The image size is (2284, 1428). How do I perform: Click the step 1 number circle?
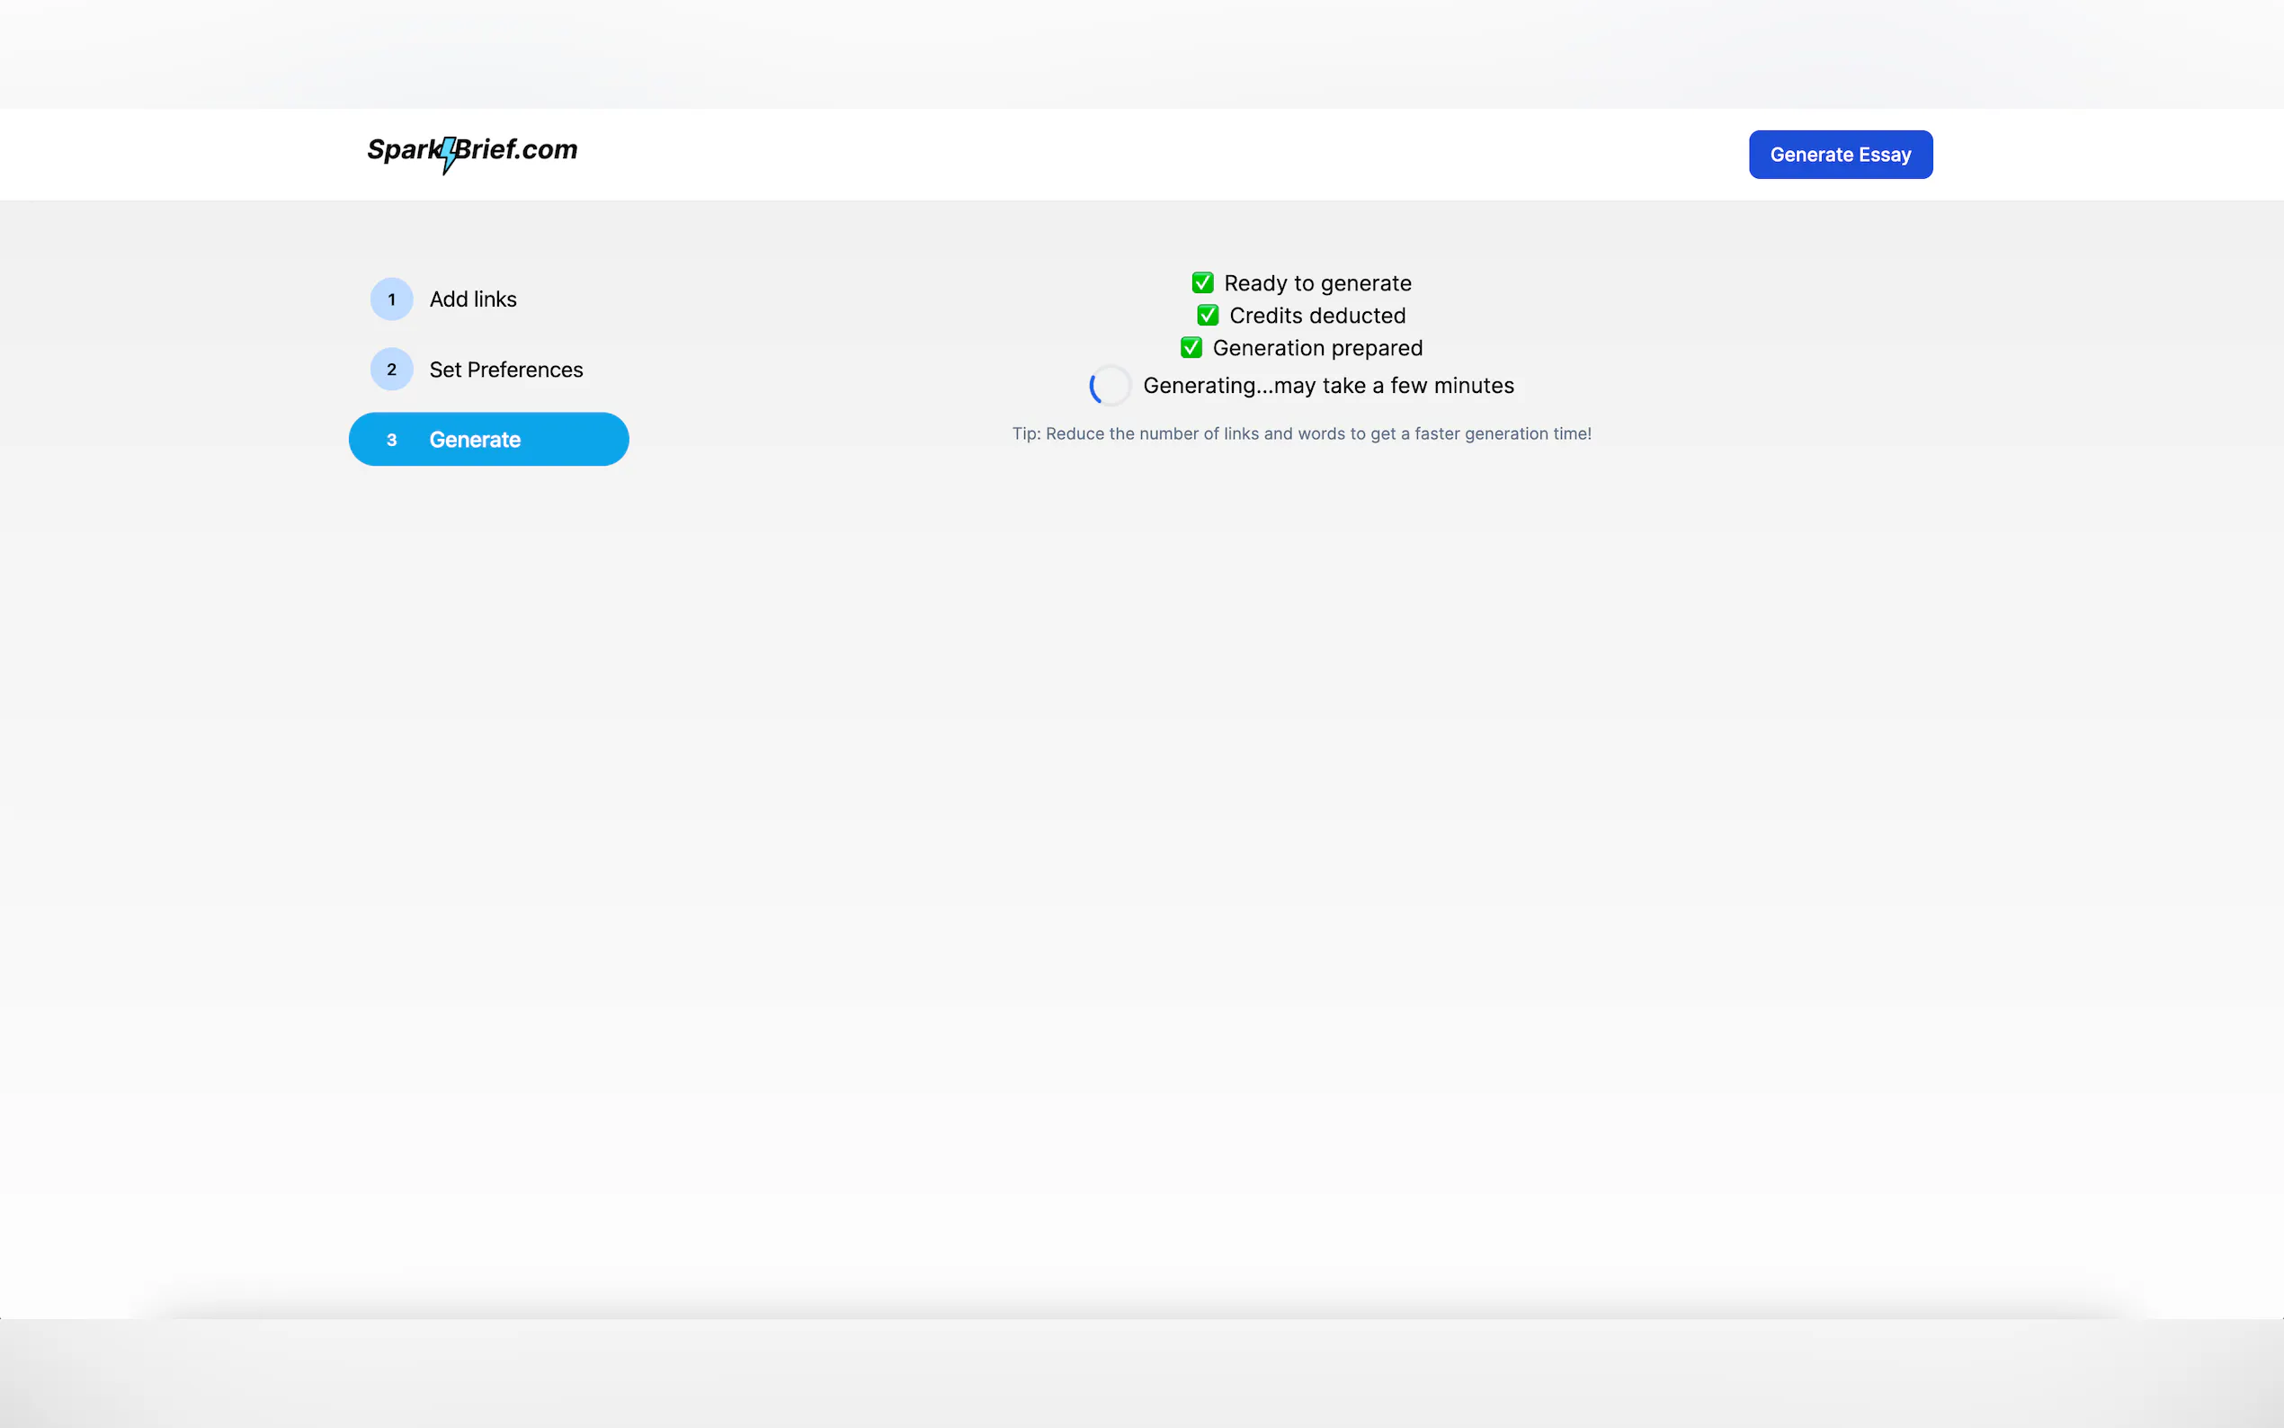point(391,299)
